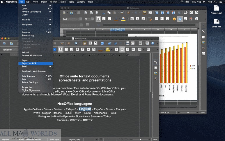The height and width of the screenshot is (141, 225).
Task: Open the Functions fx panel in Sales.ods sidebar
Action: 203,54
